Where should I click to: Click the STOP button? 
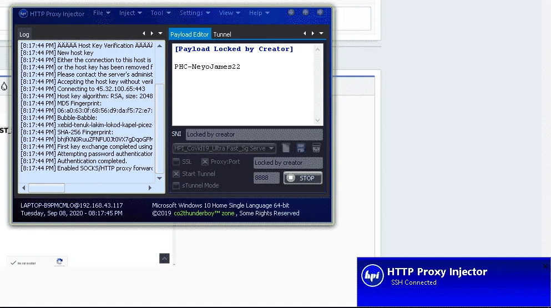point(302,178)
